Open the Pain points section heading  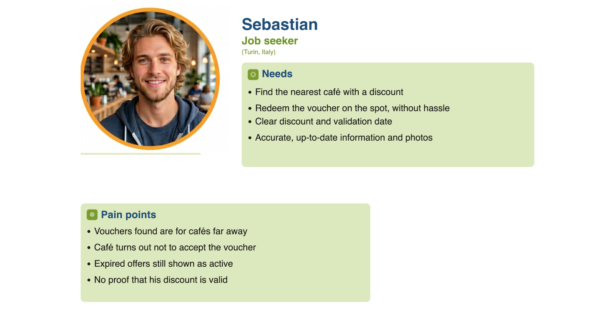pos(129,215)
